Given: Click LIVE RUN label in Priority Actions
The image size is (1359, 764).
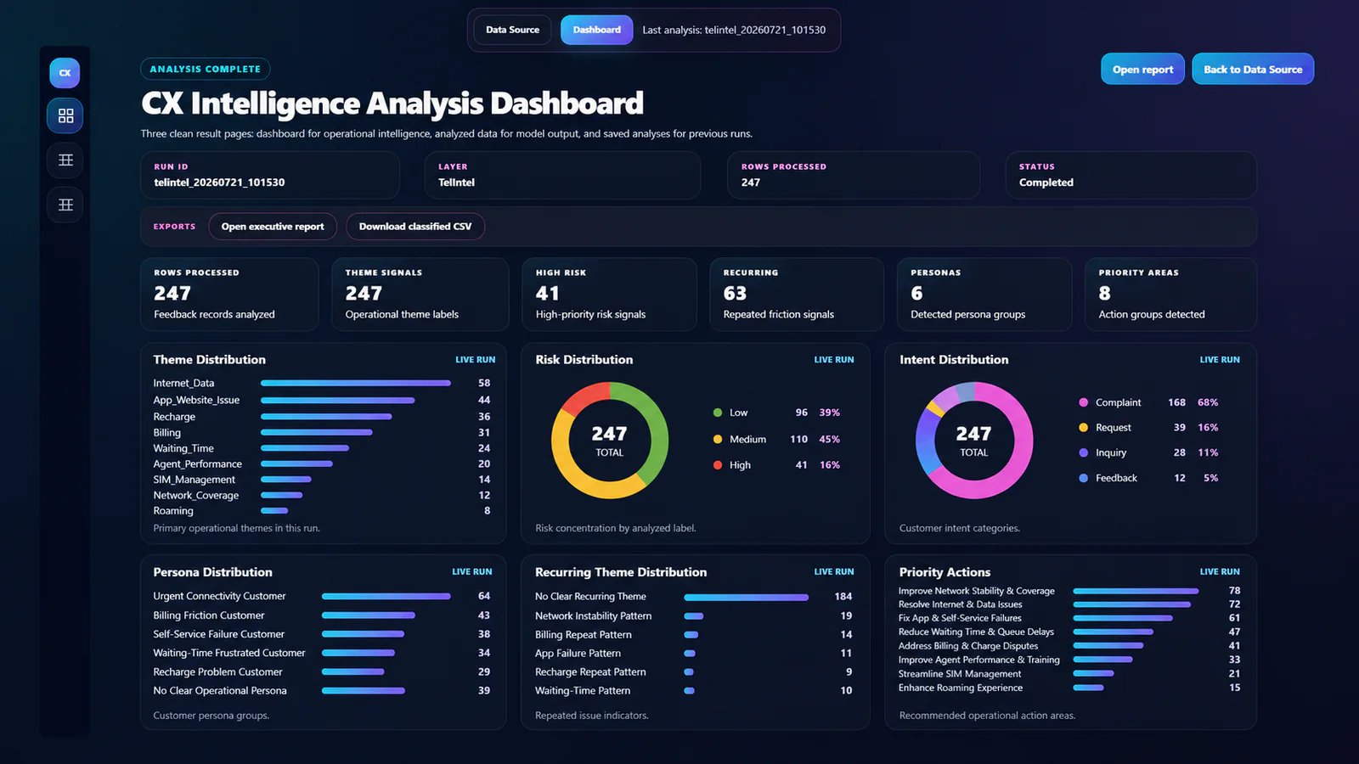Looking at the screenshot, I should pos(1220,572).
